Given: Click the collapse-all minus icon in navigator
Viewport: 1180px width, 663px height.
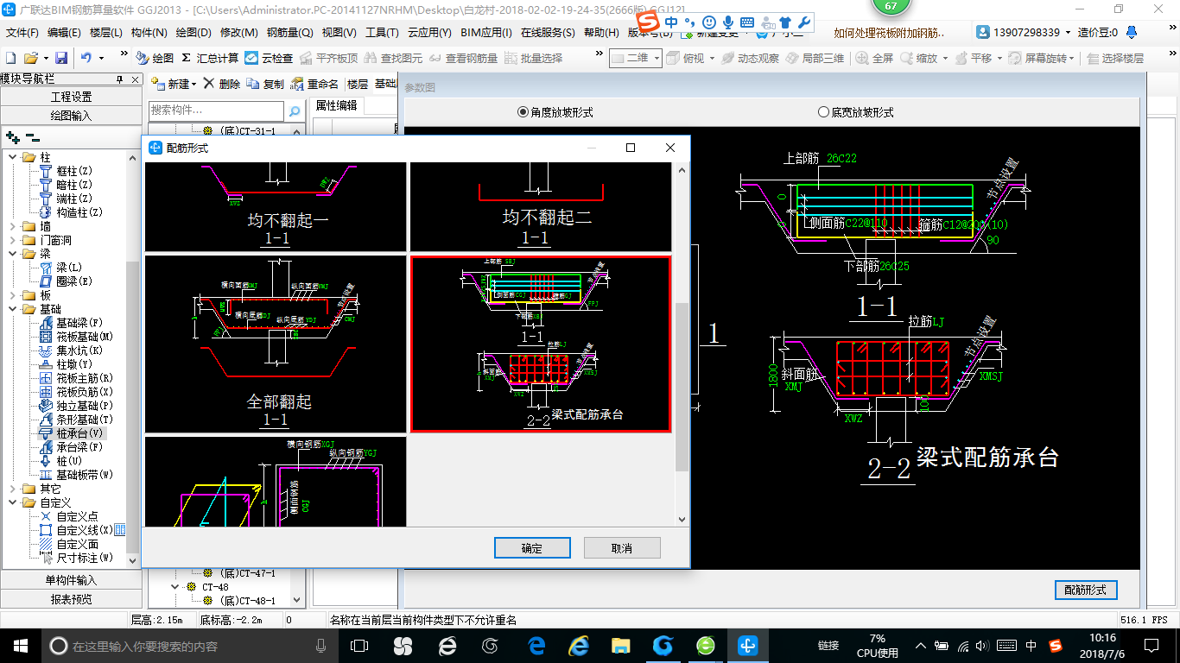Looking at the screenshot, I should pyautogui.click(x=32, y=137).
